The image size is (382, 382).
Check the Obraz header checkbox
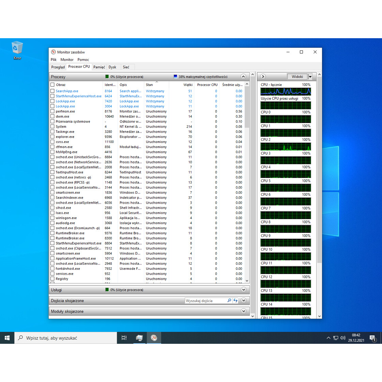tap(52, 85)
